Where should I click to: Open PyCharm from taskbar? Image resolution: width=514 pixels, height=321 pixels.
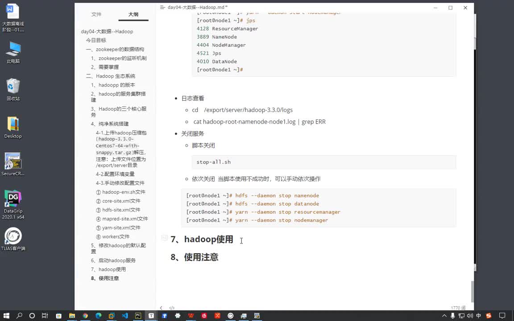[x=138, y=316]
